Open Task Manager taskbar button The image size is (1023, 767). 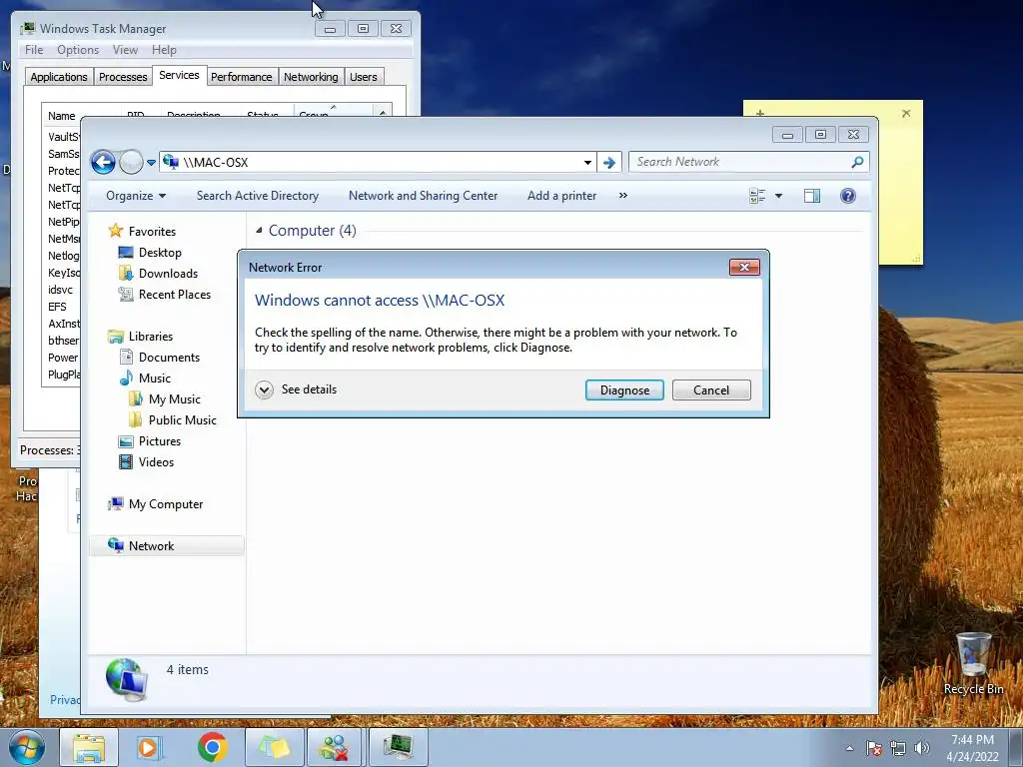398,747
